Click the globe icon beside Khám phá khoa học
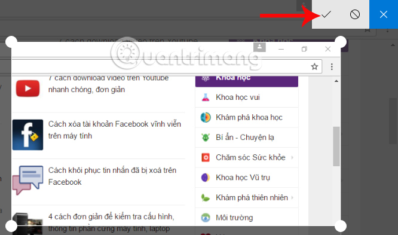Image resolution: width=398 pixels, height=235 pixels. 206,117
